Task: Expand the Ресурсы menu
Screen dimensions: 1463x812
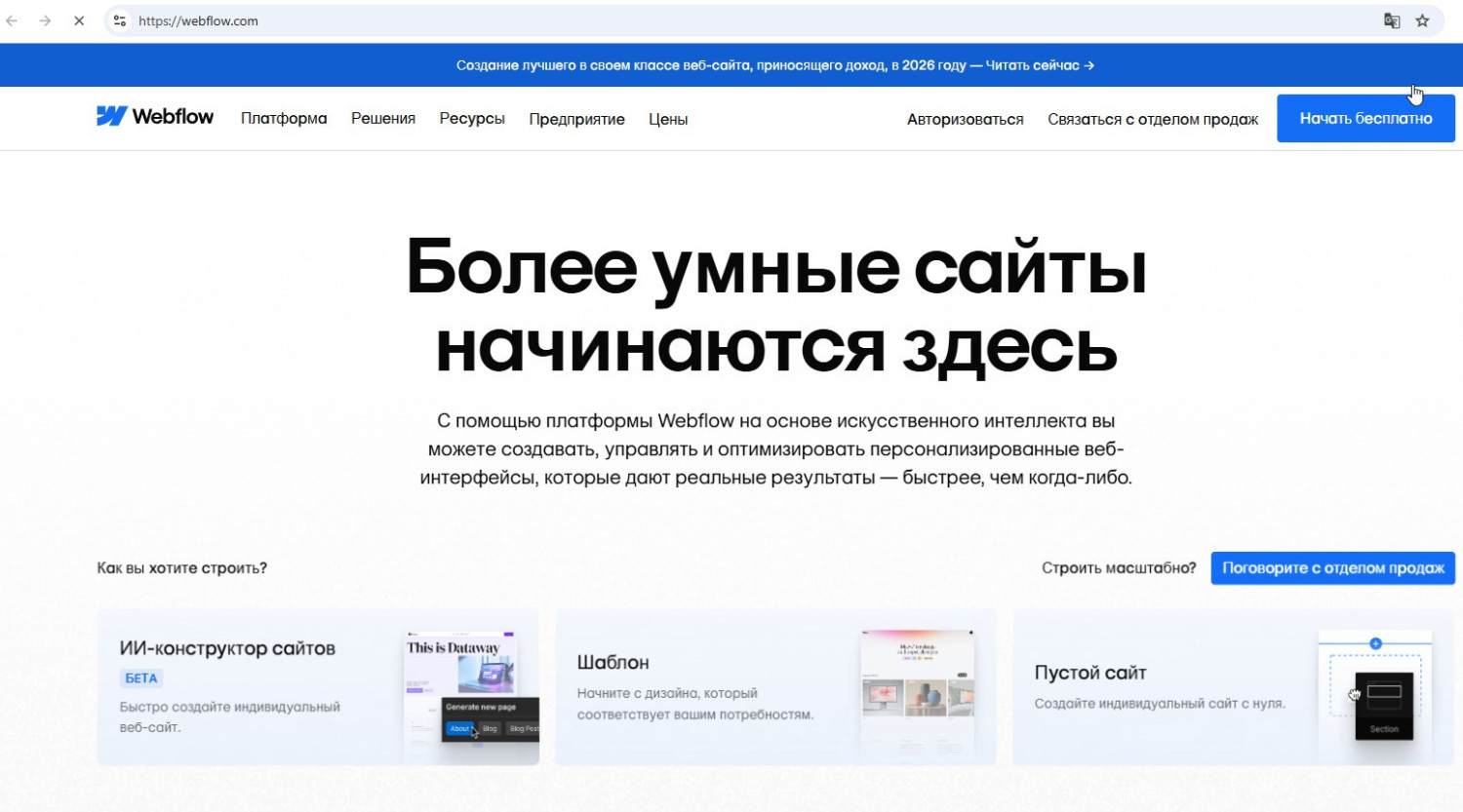Action: 472,119
